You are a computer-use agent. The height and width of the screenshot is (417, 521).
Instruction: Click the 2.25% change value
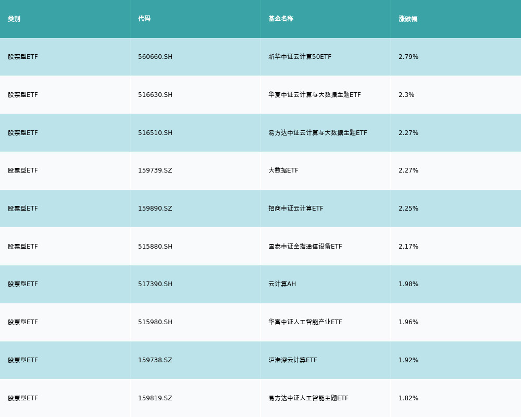pos(408,208)
